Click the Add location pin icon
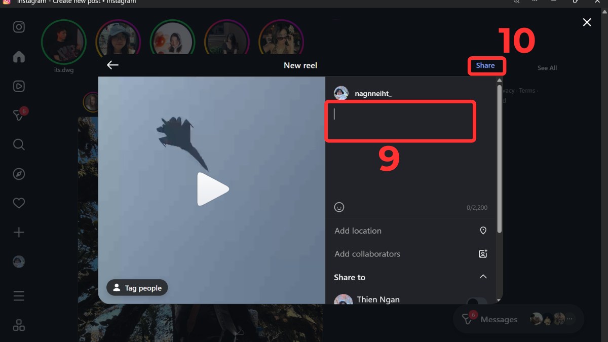Screen dimensions: 608x342 point(483,231)
